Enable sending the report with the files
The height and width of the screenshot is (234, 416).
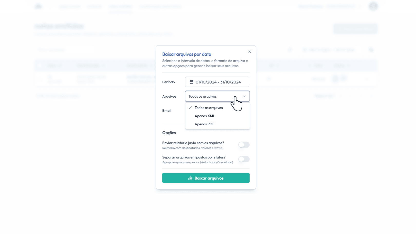pyautogui.click(x=244, y=145)
